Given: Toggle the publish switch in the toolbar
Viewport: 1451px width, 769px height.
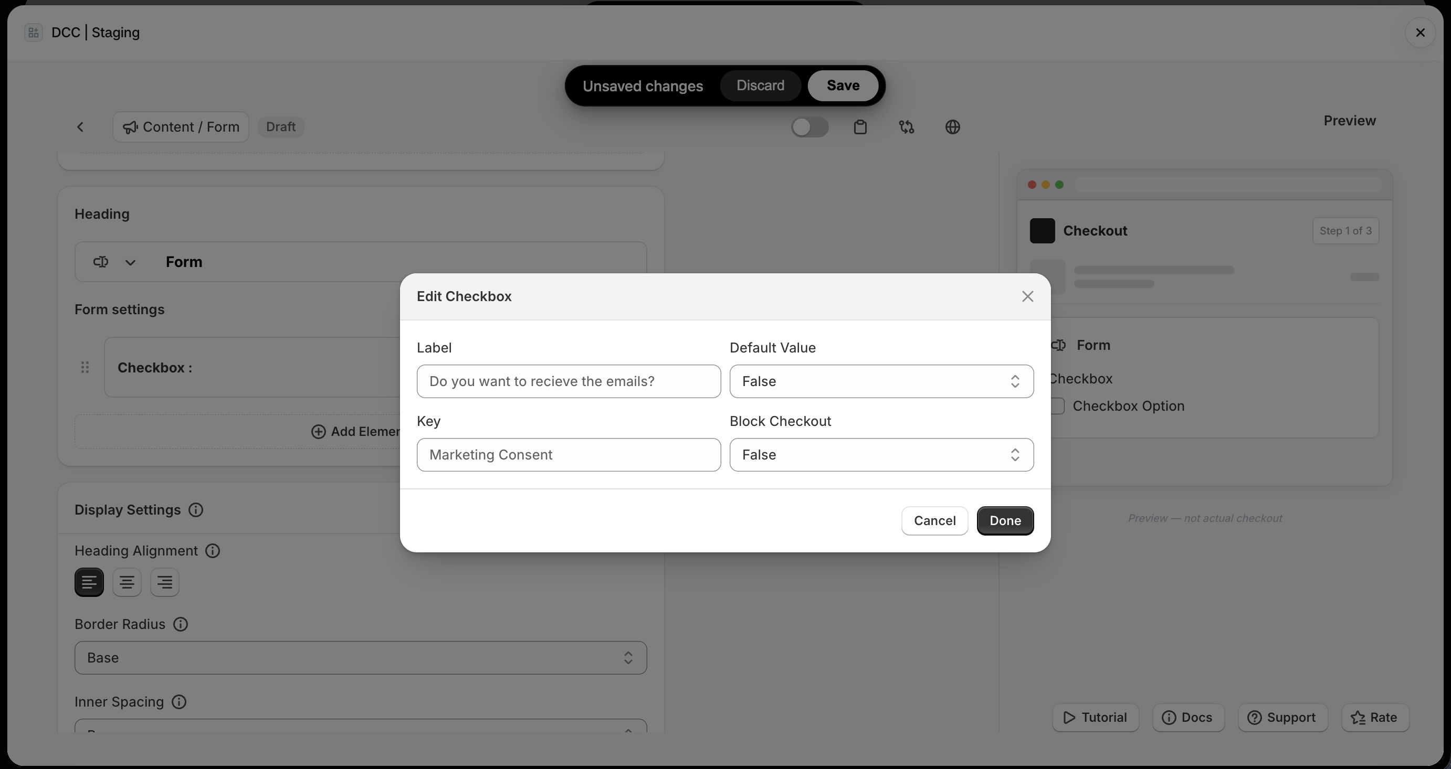Looking at the screenshot, I should (809, 127).
